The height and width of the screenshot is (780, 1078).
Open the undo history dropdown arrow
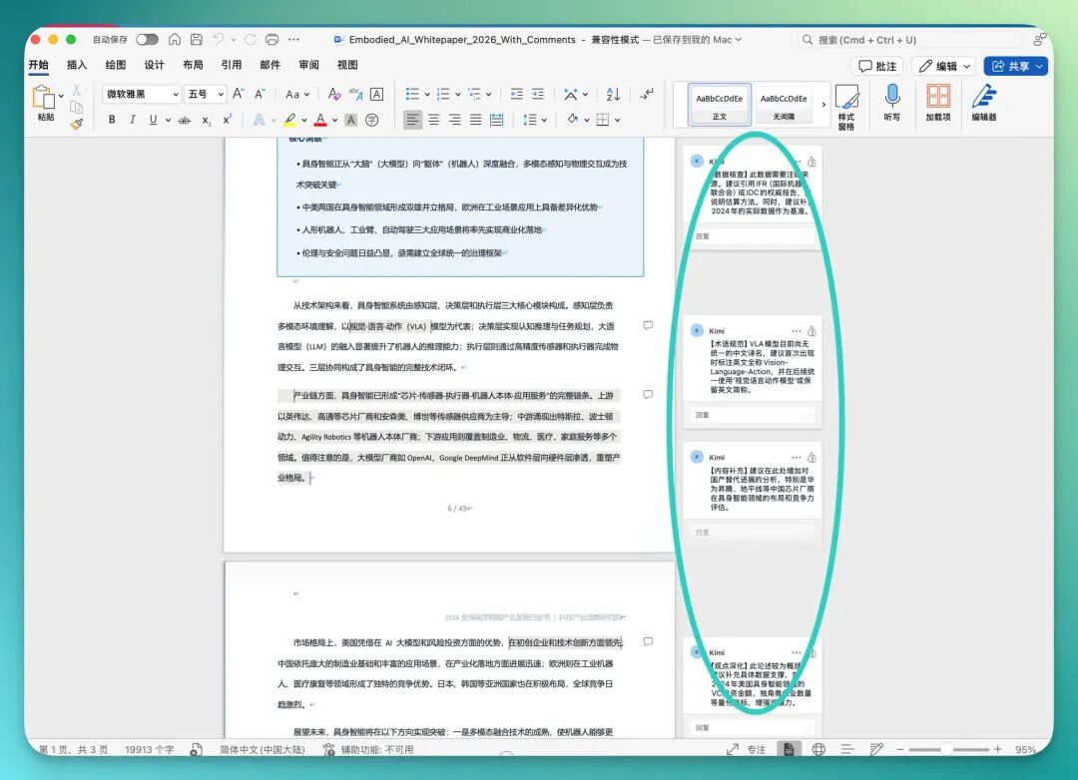(x=233, y=40)
